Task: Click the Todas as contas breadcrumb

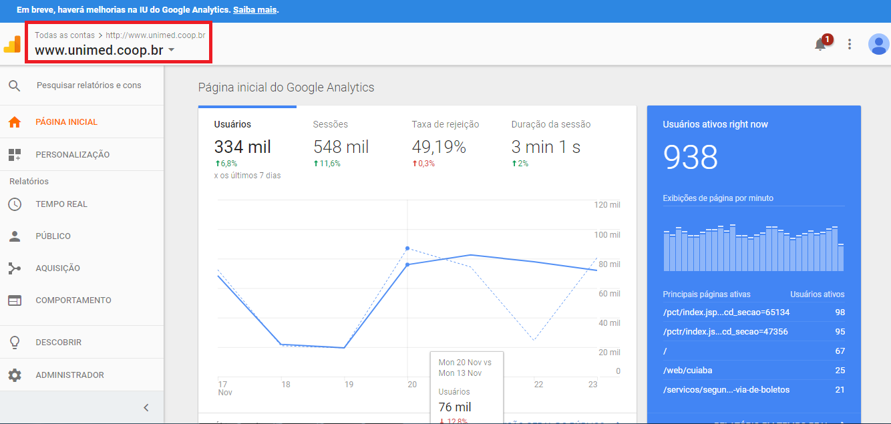Action: 65,35
